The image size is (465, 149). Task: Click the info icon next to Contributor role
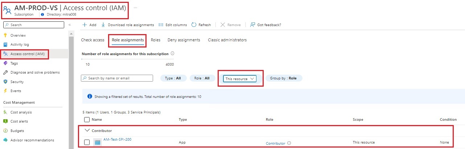(289, 143)
